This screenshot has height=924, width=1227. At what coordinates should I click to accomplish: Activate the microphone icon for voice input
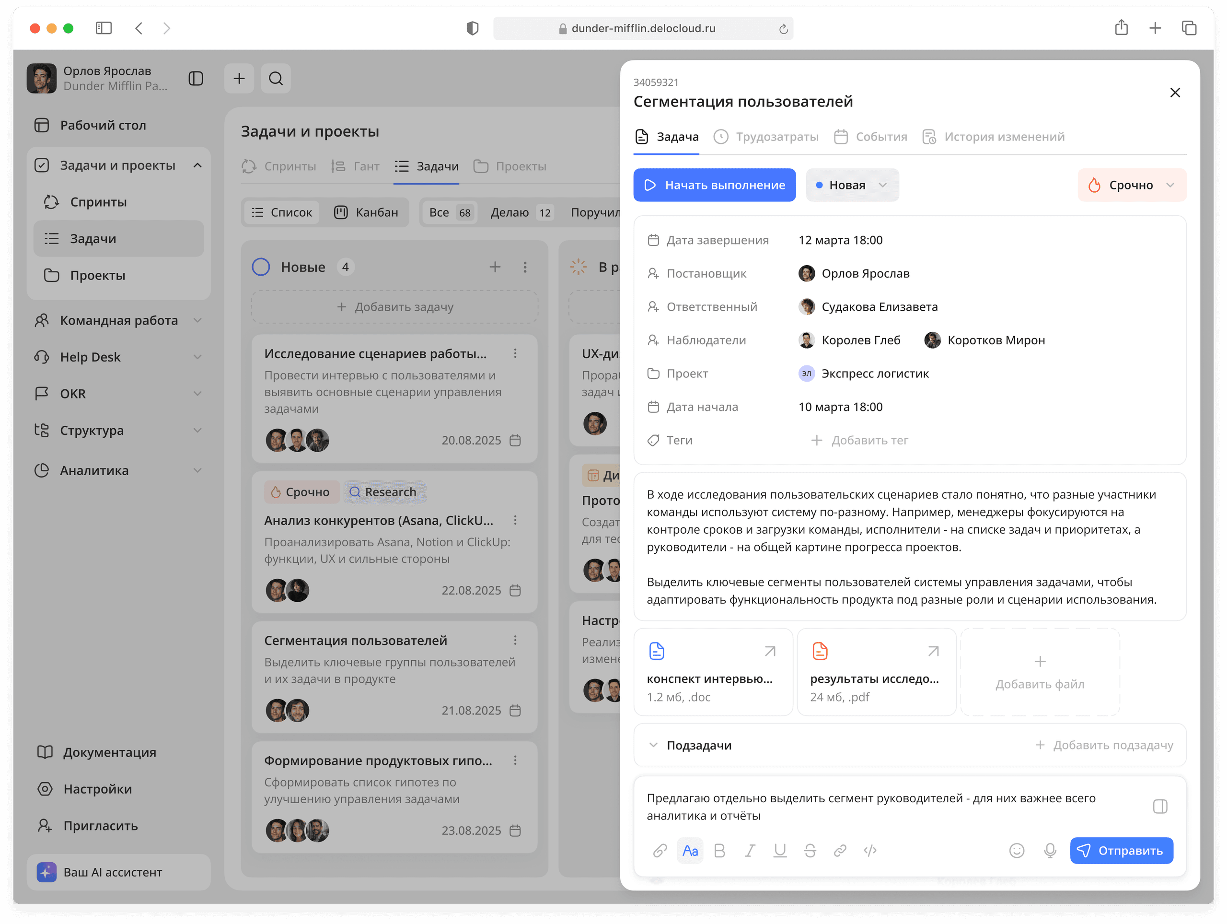click(1049, 850)
